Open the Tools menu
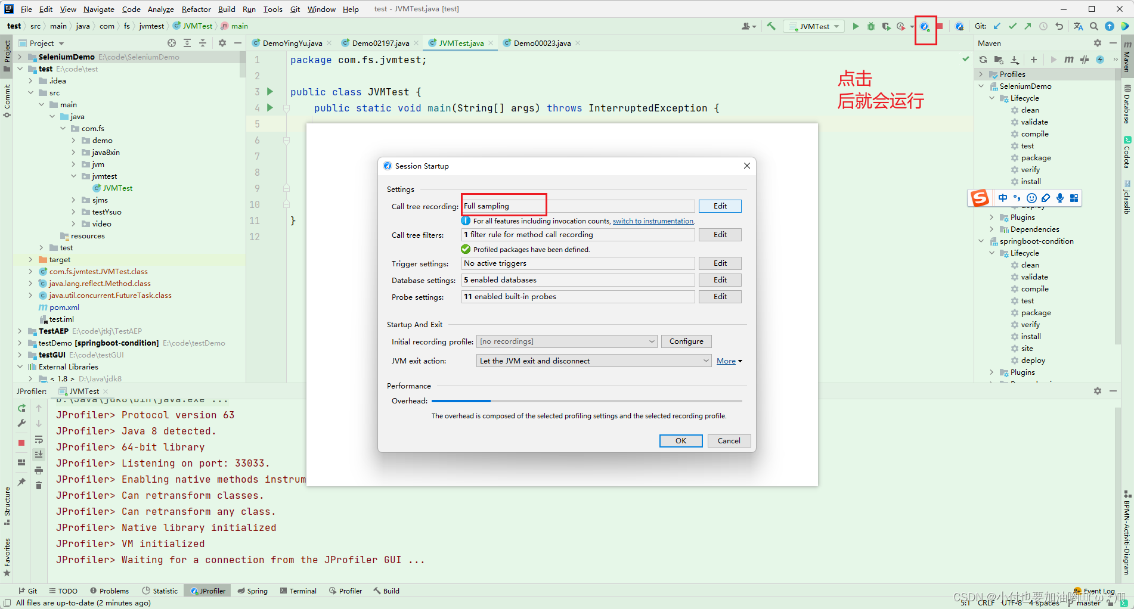The image size is (1134, 609). click(x=272, y=9)
